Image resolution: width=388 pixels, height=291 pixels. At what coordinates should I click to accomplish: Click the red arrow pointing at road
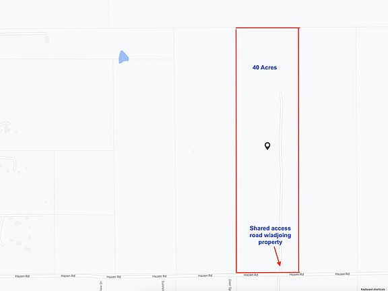[278, 257]
